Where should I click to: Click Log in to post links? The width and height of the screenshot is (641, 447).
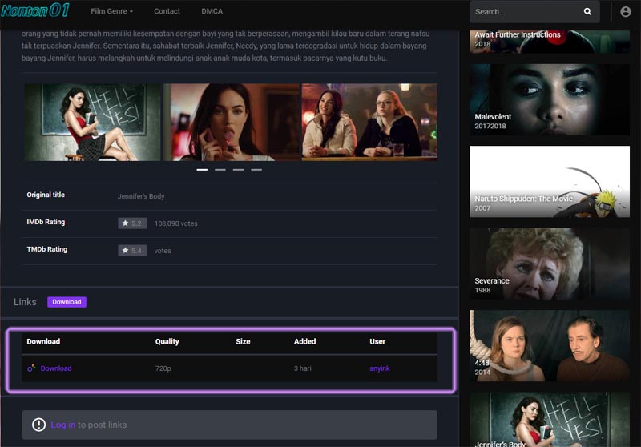[62, 425]
